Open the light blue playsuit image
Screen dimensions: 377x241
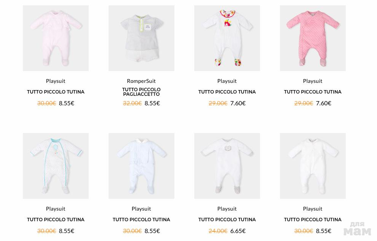141,166
